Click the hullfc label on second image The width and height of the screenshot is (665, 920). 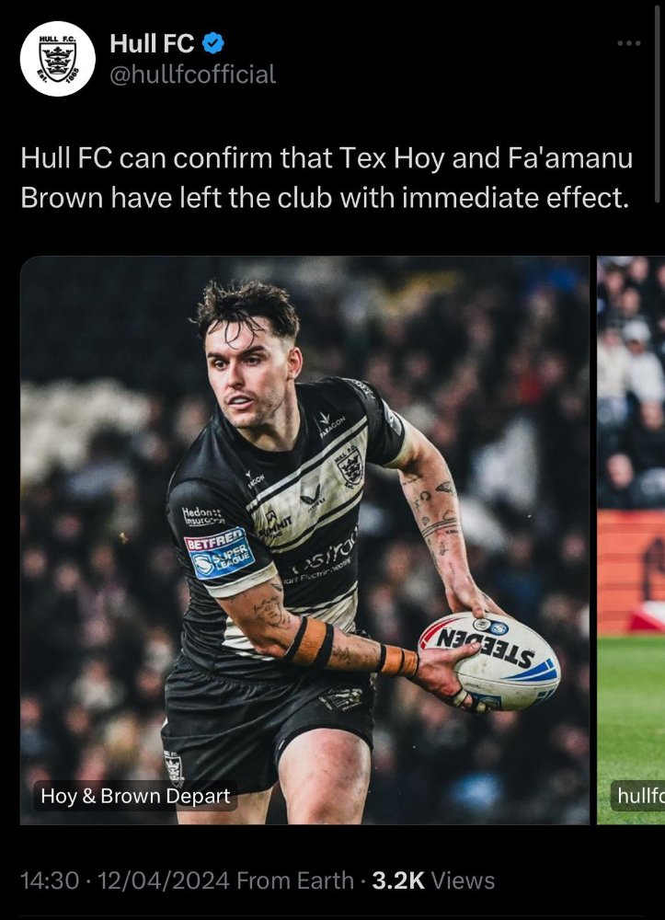click(638, 796)
